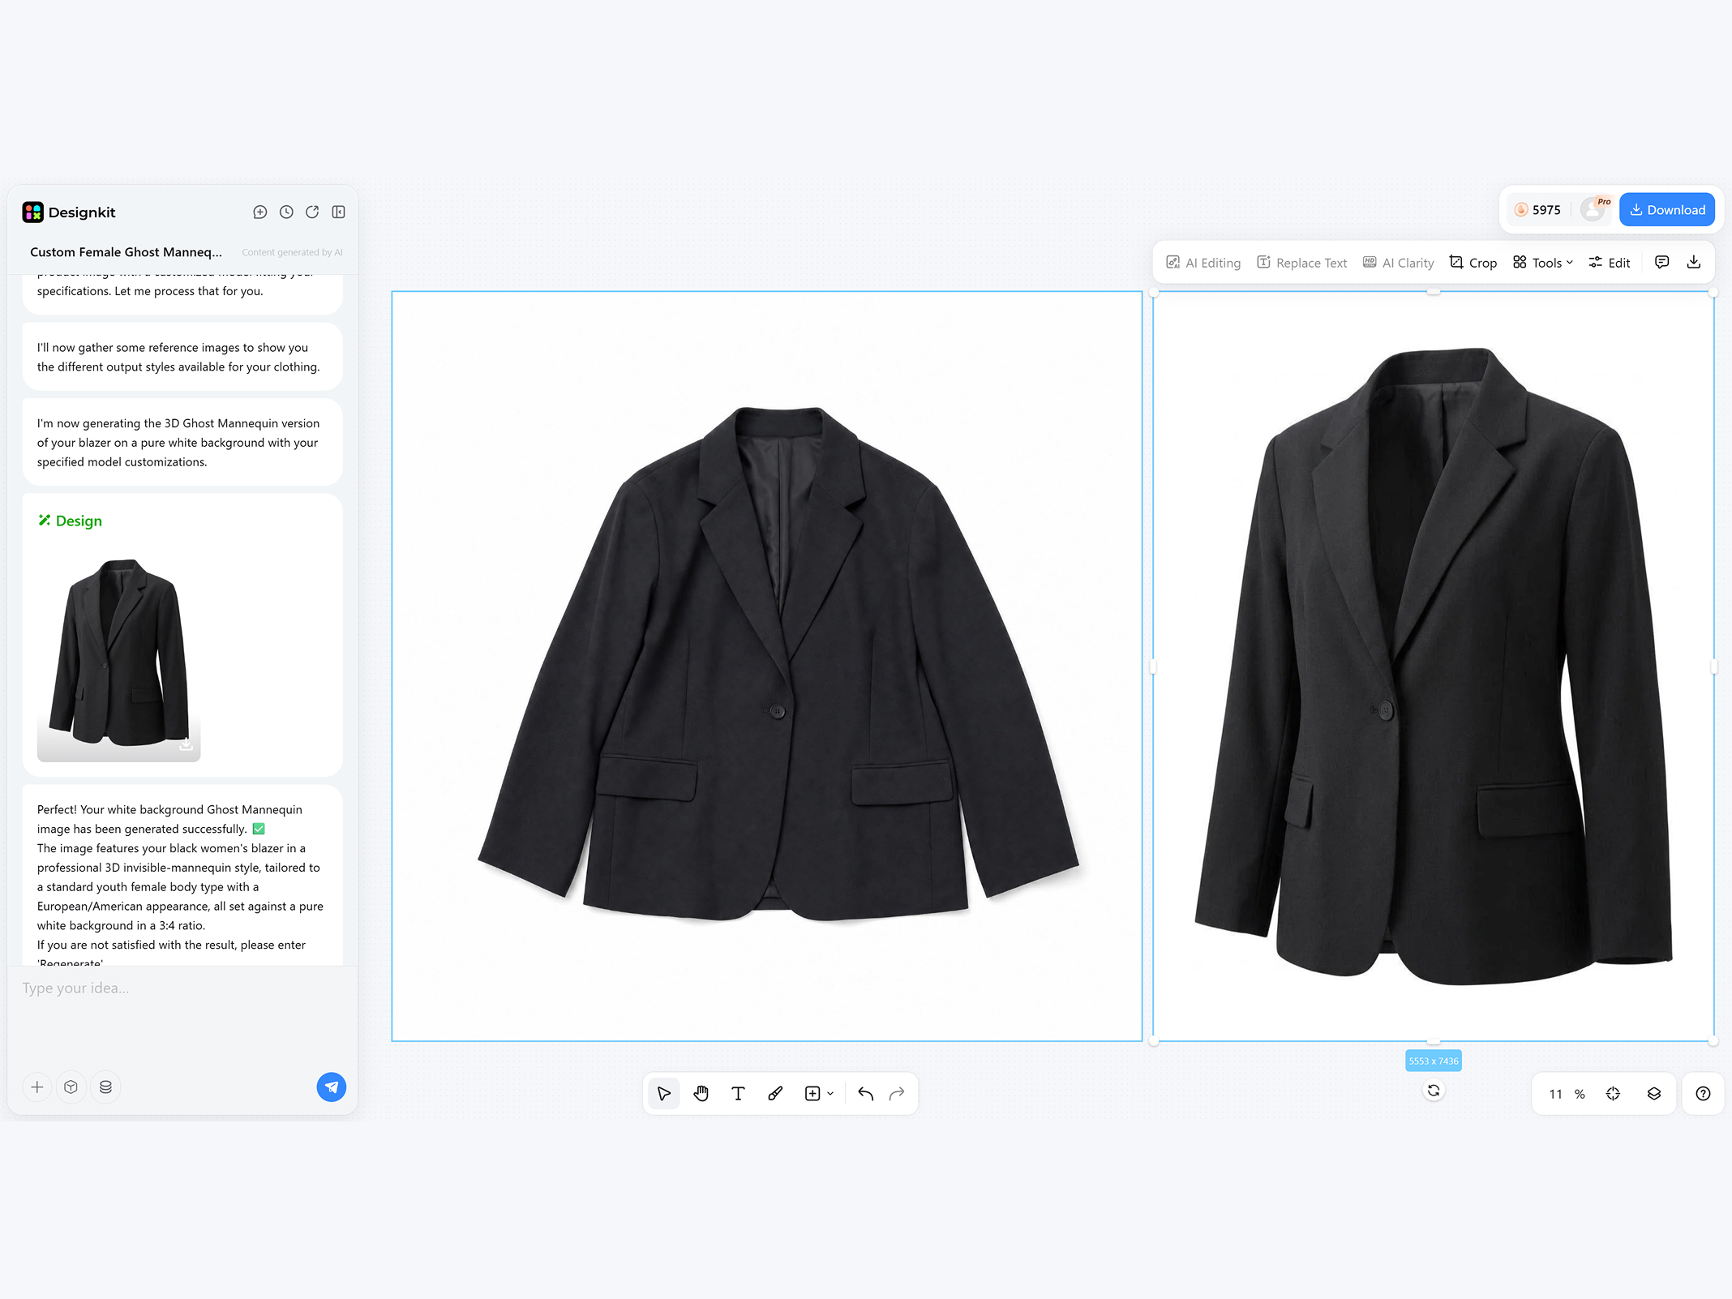Select Crop in image toolbar

(x=1473, y=263)
